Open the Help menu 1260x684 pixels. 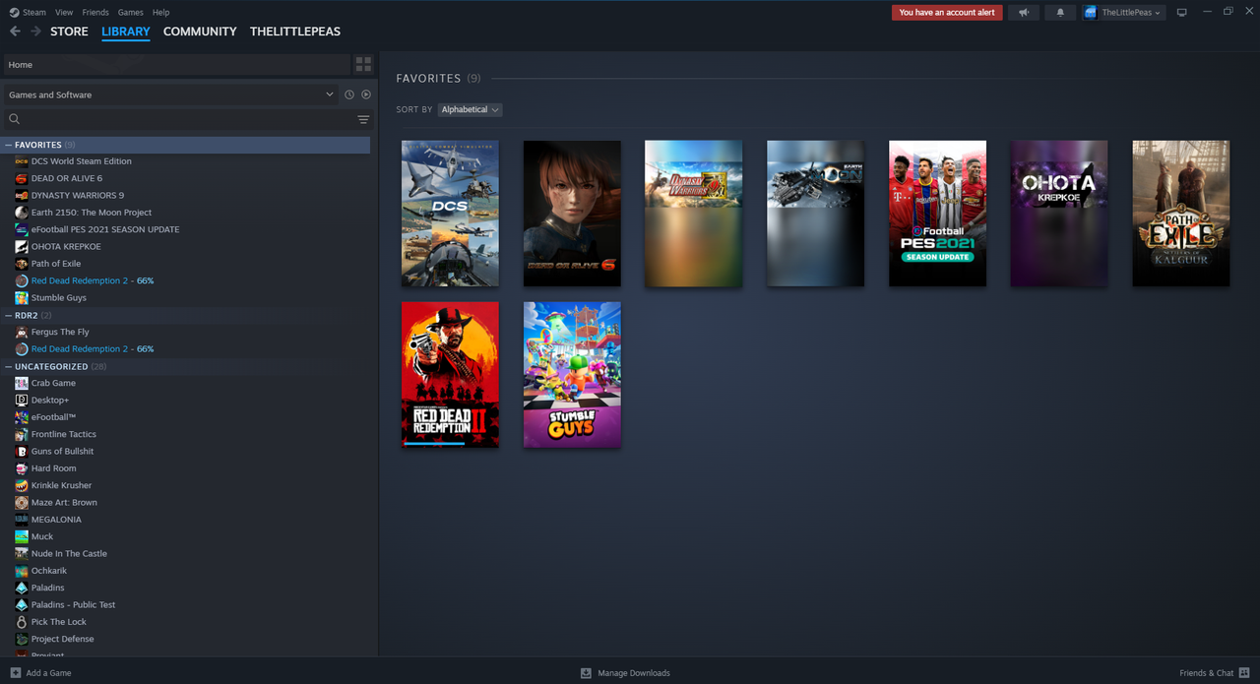tap(161, 13)
